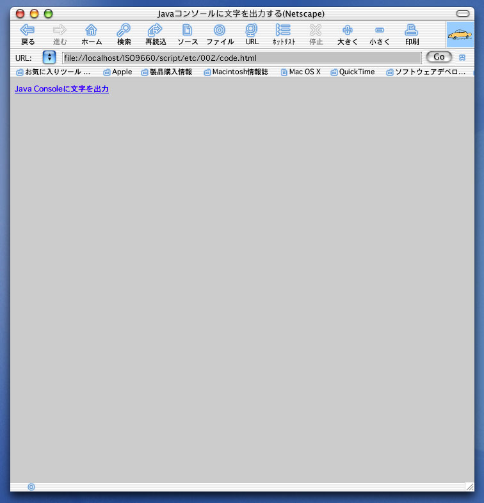Click the toolbar toggle pill button
The height and width of the screenshot is (503, 484).
coord(463,13)
